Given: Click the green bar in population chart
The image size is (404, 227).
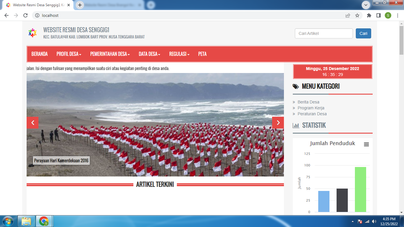Looking at the screenshot, I should point(360,189).
